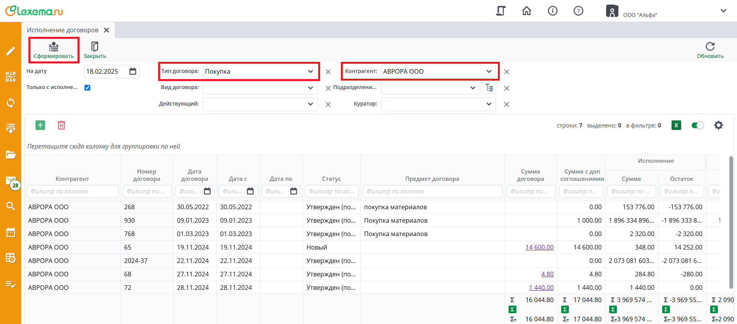Open the home icon in header
The width and height of the screenshot is (737, 324).
tap(527, 11)
